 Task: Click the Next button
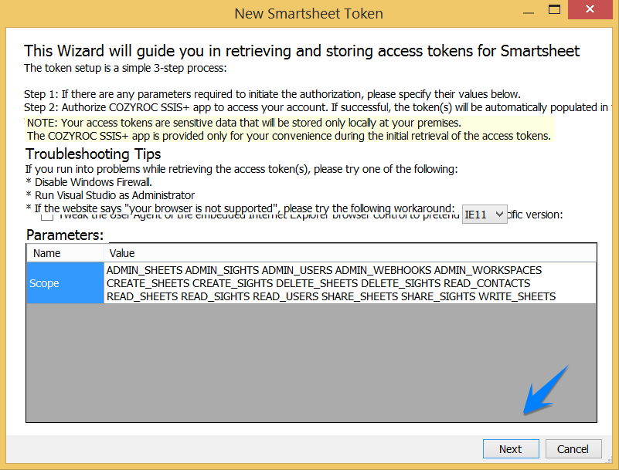[x=511, y=448]
